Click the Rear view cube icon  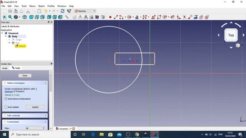49,17
